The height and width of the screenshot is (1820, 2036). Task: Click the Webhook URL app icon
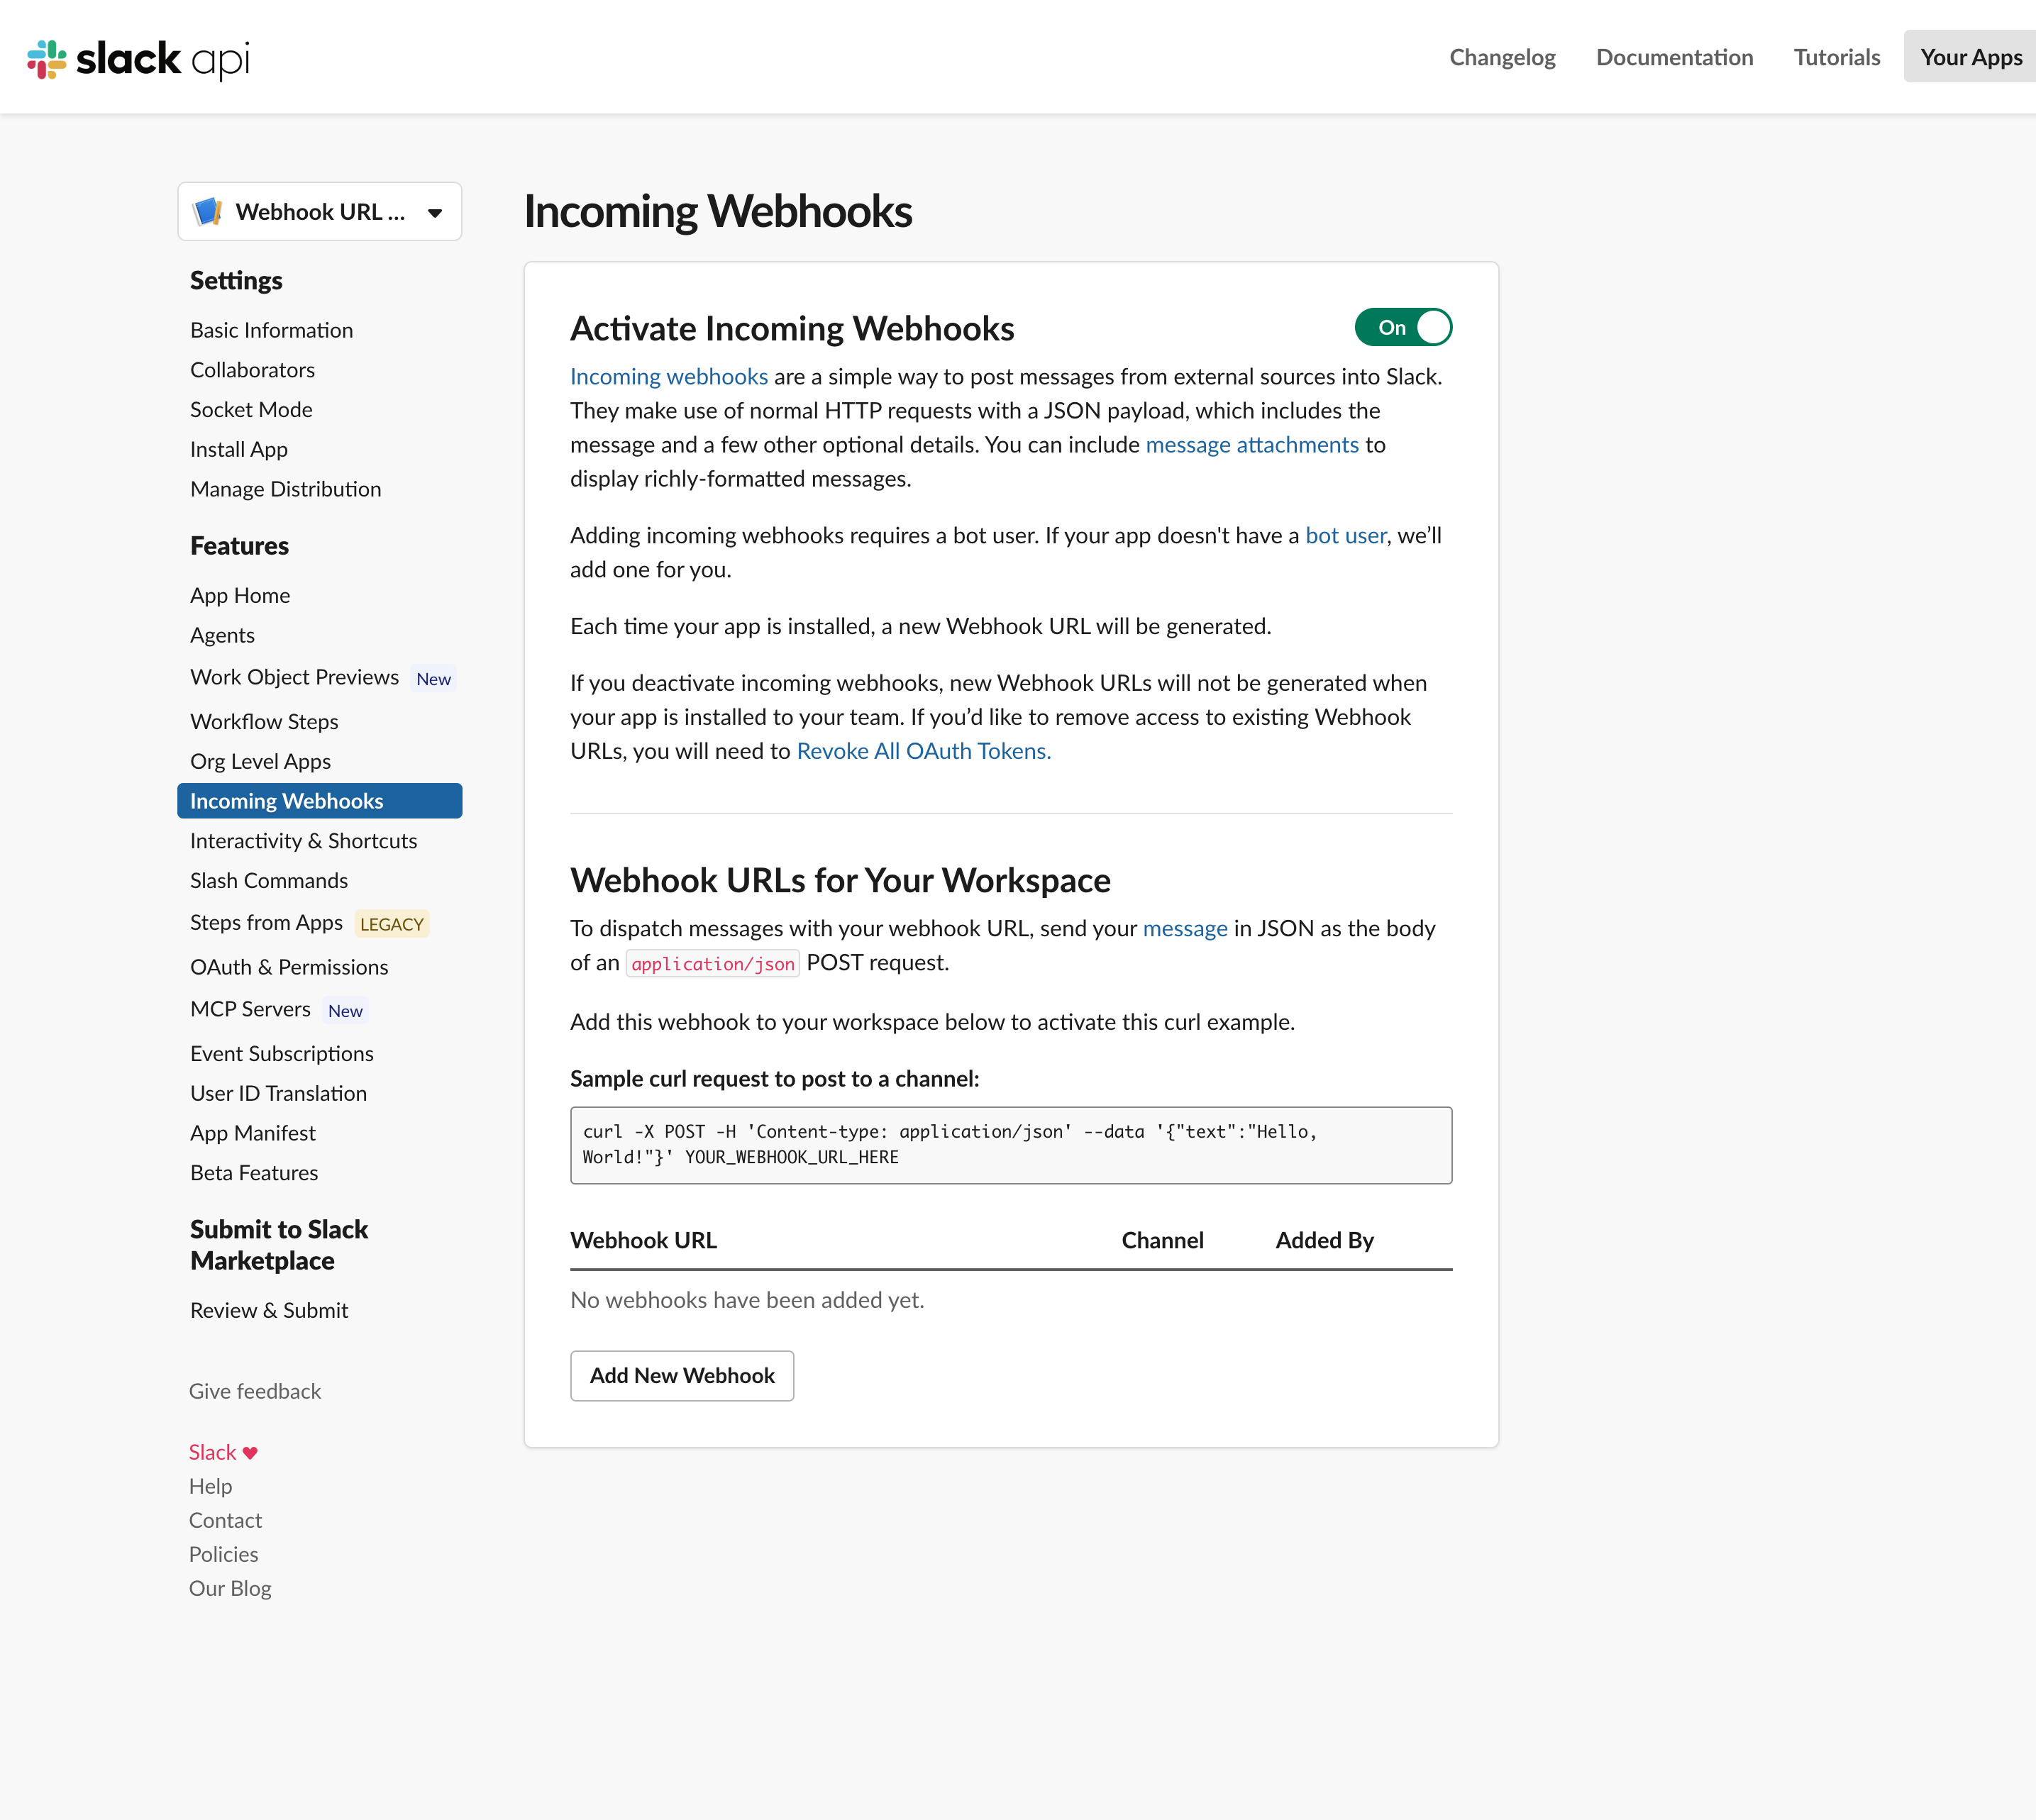point(208,212)
